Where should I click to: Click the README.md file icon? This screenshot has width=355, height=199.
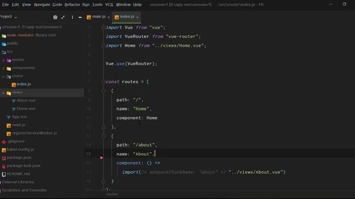point(4,175)
